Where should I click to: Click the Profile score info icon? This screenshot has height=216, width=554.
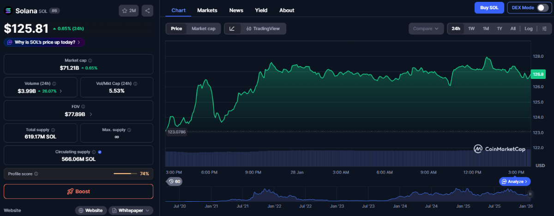click(x=36, y=174)
